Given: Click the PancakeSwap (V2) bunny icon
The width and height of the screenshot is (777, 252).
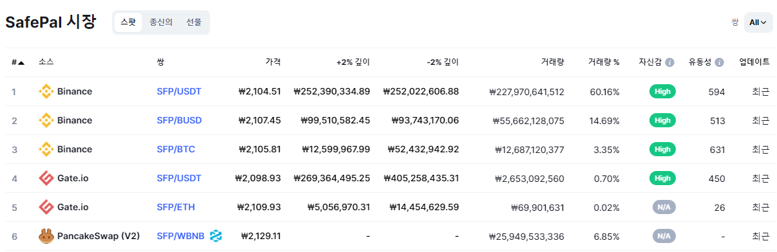Looking at the screenshot, I should tap(46, 236).
